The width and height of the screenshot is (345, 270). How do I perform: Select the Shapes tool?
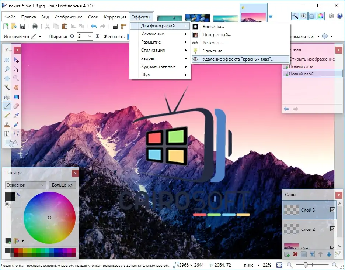coord(11,143)
